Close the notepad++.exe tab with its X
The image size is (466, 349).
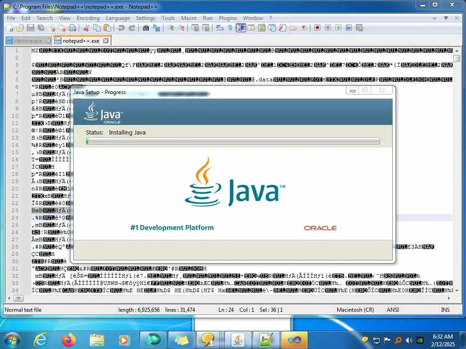coord(106,40)
